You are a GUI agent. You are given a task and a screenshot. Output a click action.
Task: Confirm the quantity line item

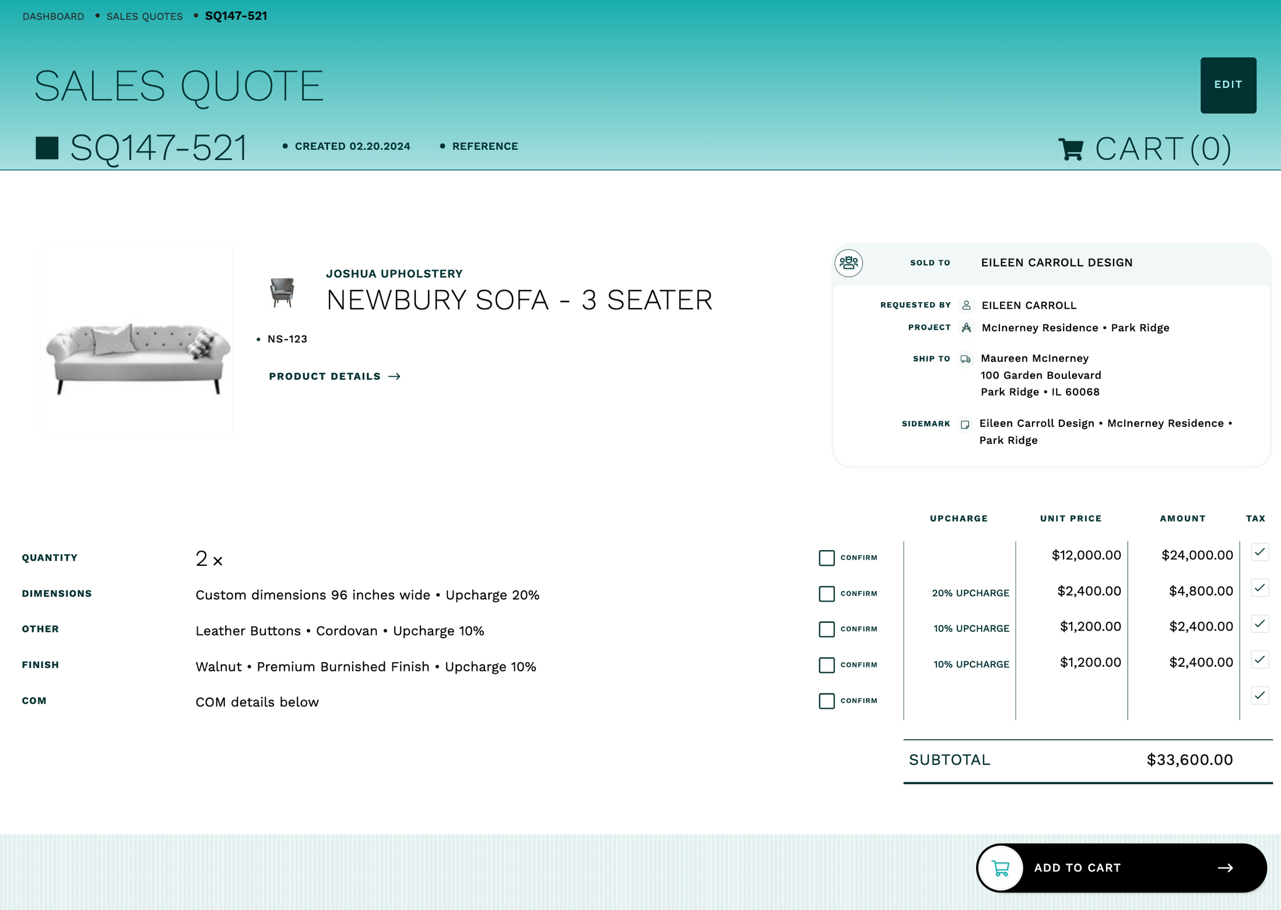827,558
